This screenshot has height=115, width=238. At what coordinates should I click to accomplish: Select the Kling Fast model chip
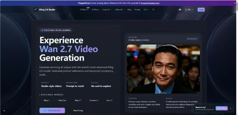[62, 100]
